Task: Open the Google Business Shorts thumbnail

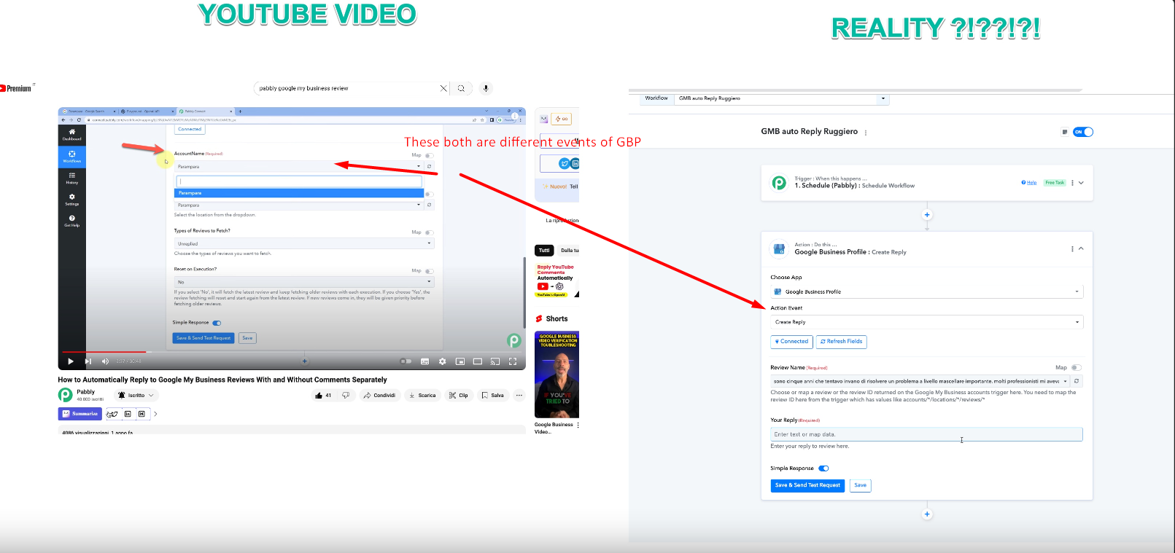Action: (x=557, y=374)
